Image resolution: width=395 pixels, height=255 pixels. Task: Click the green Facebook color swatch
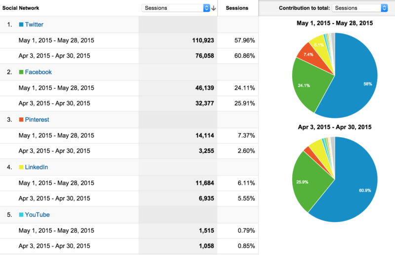click(21, 72)
